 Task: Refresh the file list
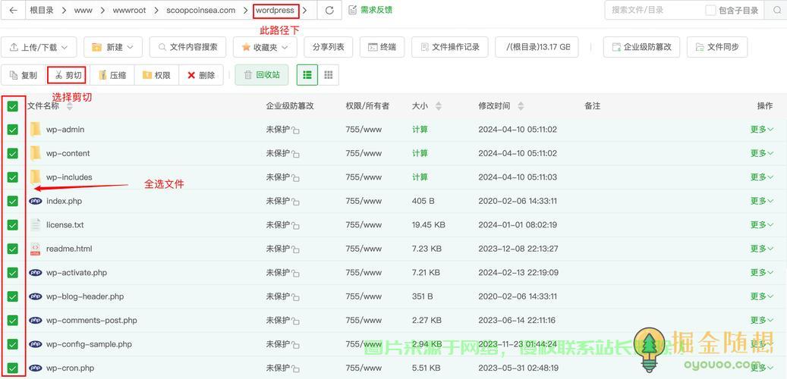click(329, 10)
